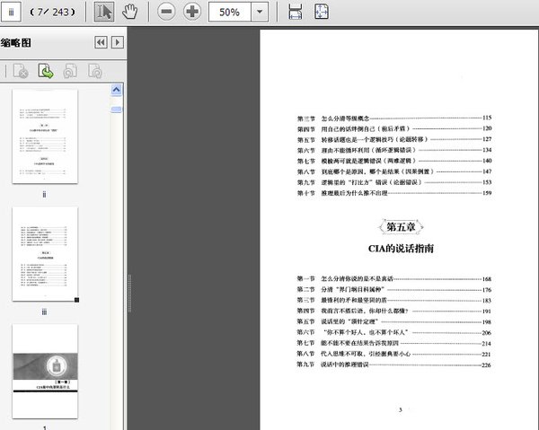This screenshot has height=430, width=539.
Task: Open the zoom level dropdown arrow
Action: (260, 13)
